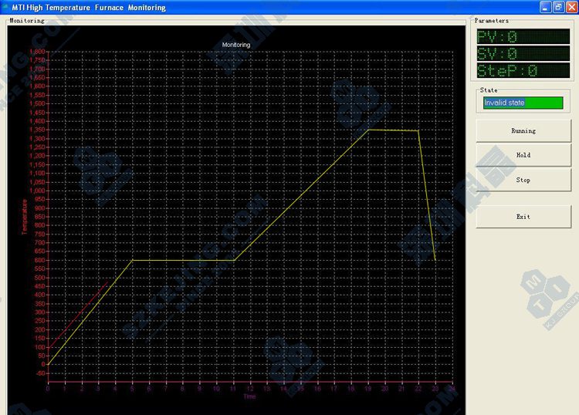Click the Exit button
This screenshot has width=579, height=415.
[523, 217]
